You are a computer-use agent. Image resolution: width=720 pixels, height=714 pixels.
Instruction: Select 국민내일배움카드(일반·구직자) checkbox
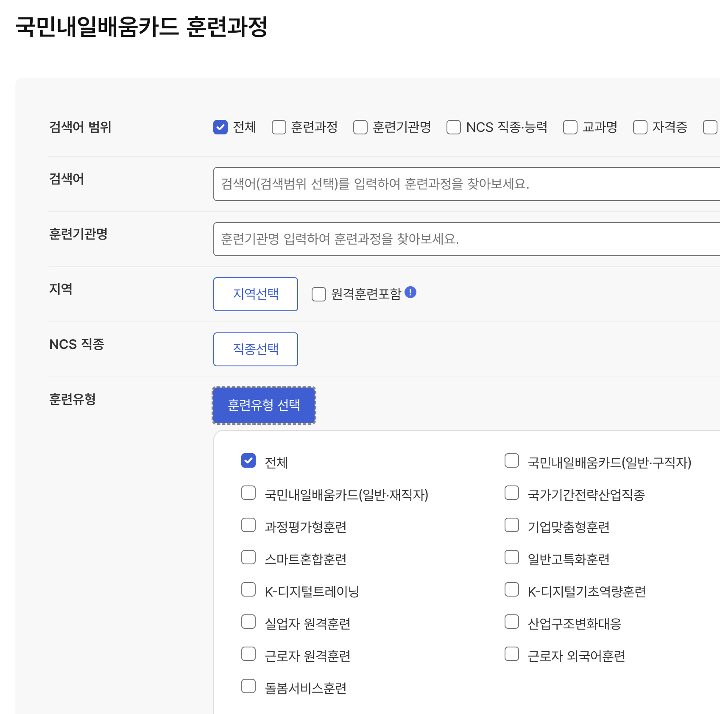click(512, 461)
